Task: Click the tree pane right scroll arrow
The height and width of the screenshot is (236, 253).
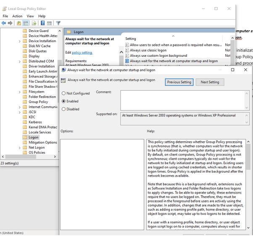Action: point(55,157)
